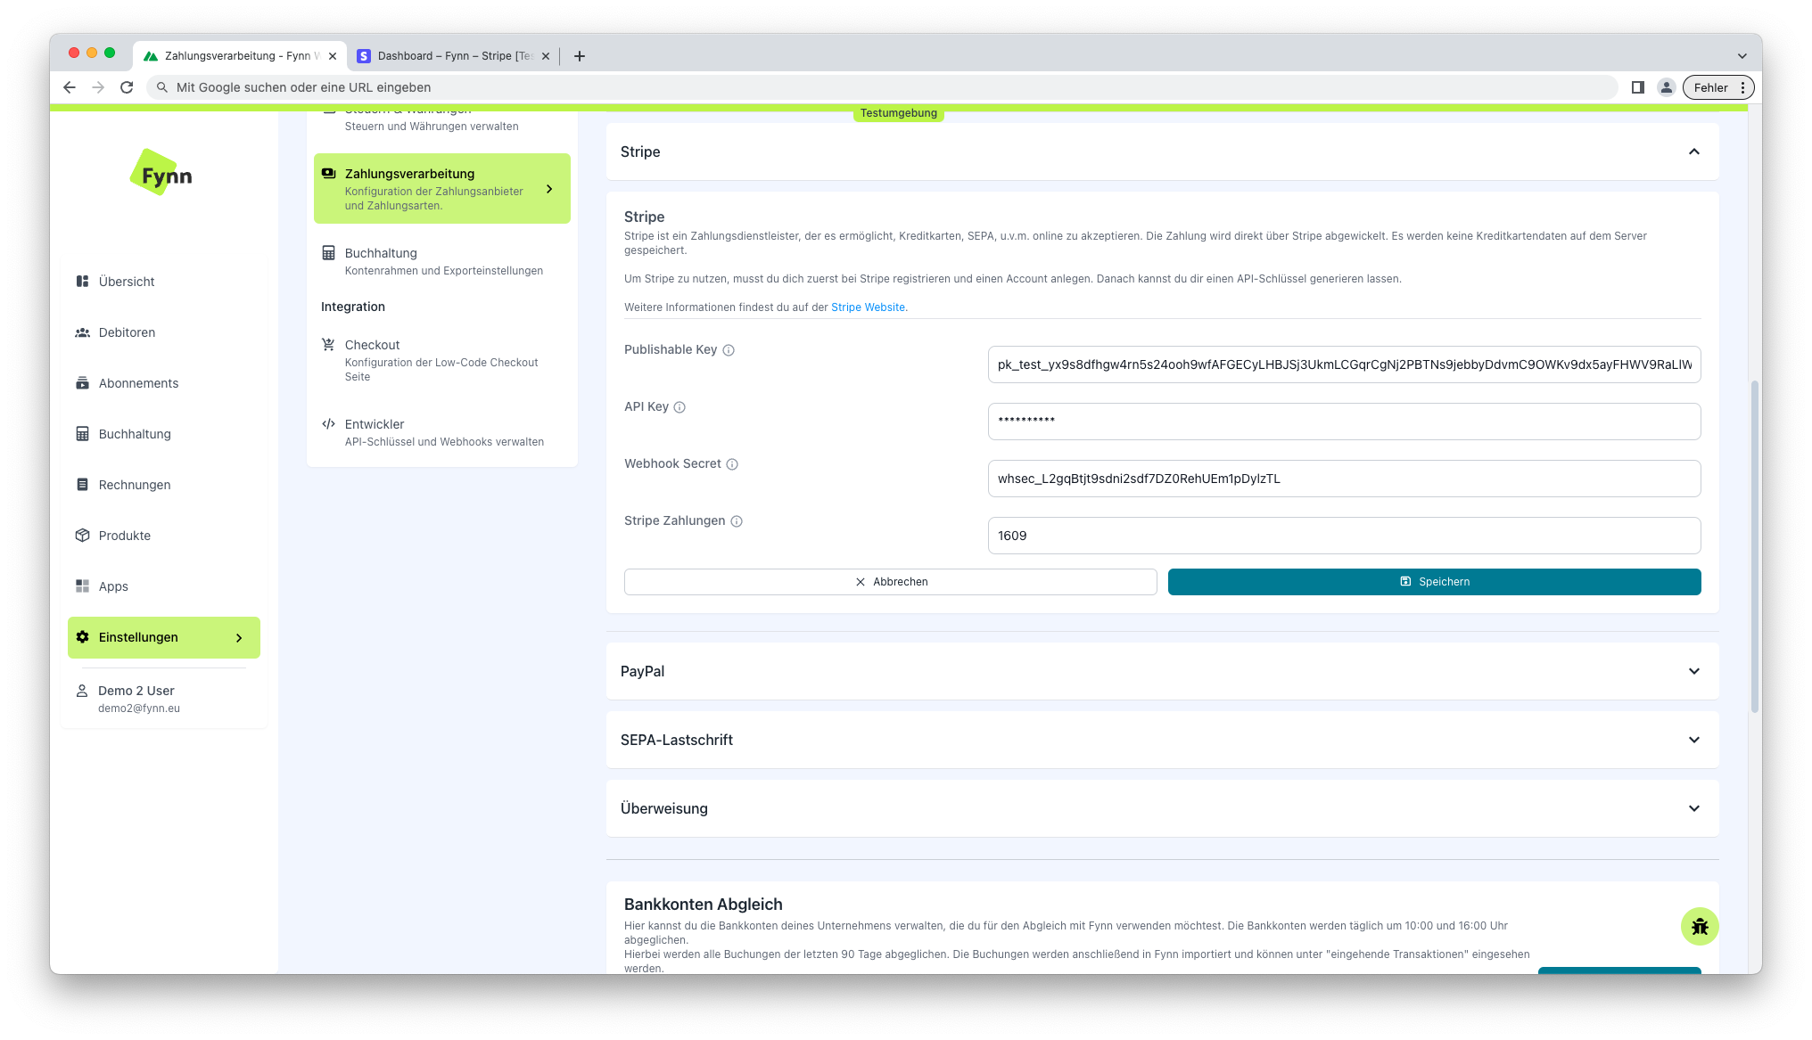Collapse the Stripe section chevron

click(x=1694, y=151)
